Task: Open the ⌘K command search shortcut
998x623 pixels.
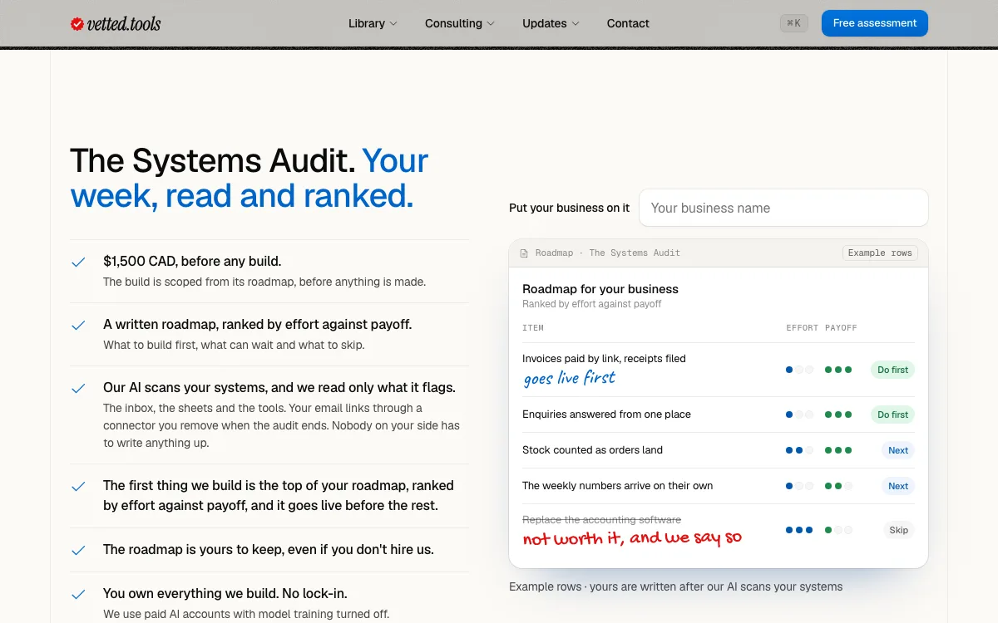Action: [x=794, y=23]
